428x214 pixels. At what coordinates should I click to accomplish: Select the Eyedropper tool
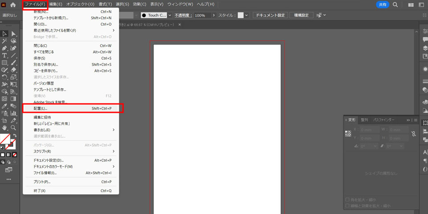[4, 106]
